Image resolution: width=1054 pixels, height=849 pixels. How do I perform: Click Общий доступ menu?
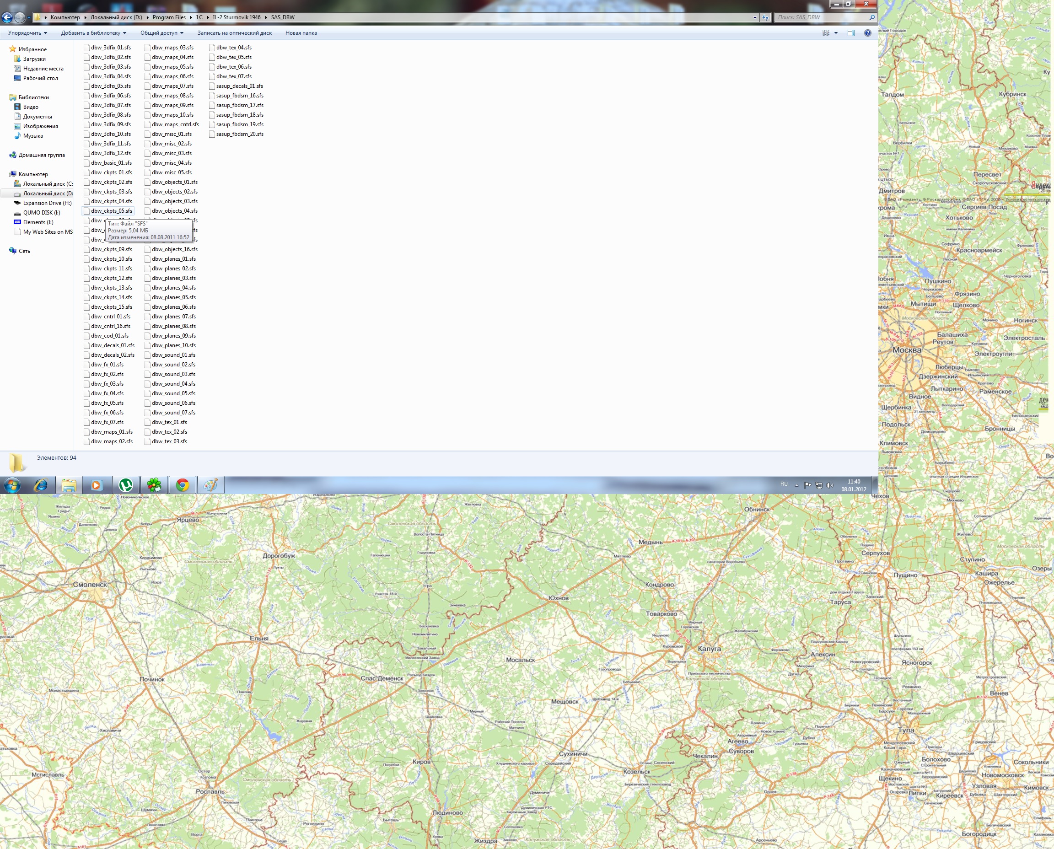coord(161,33)
